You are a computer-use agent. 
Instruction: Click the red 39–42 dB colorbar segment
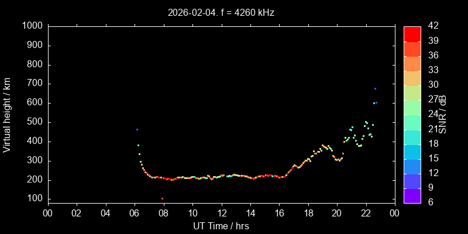[x=412, y=33]
